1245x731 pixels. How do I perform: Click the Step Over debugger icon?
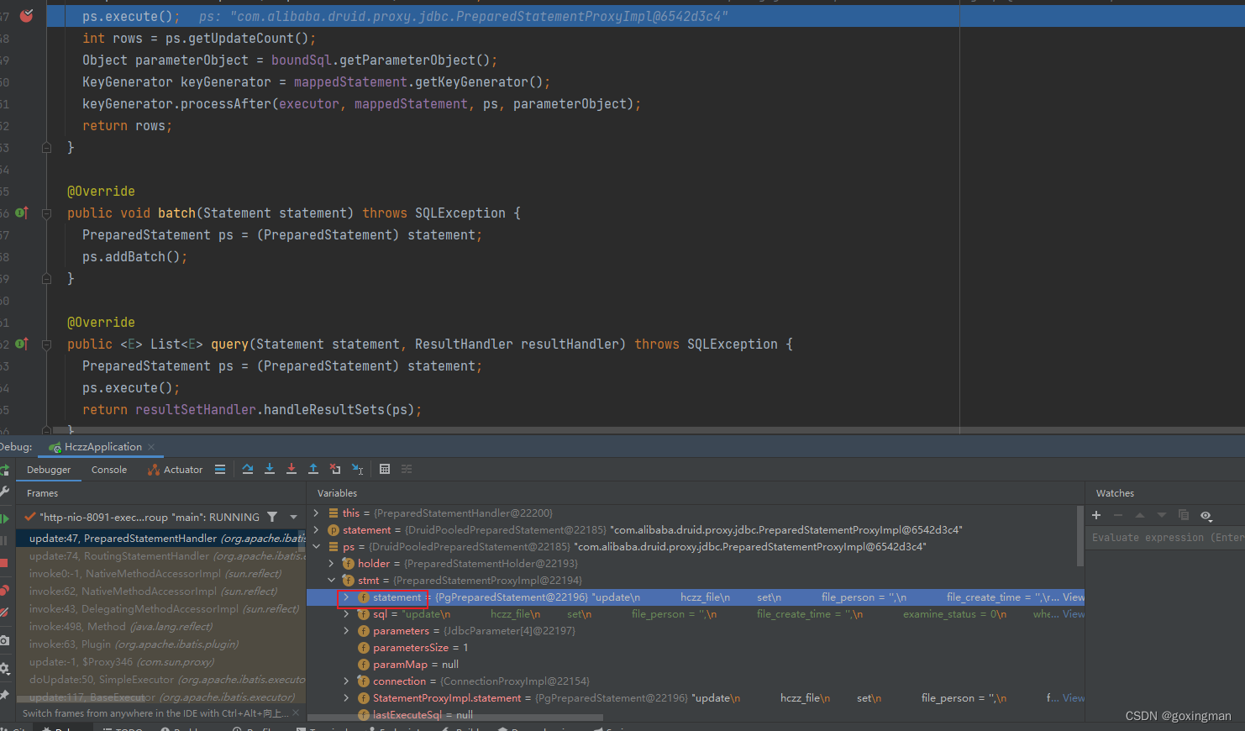point(248,469)
